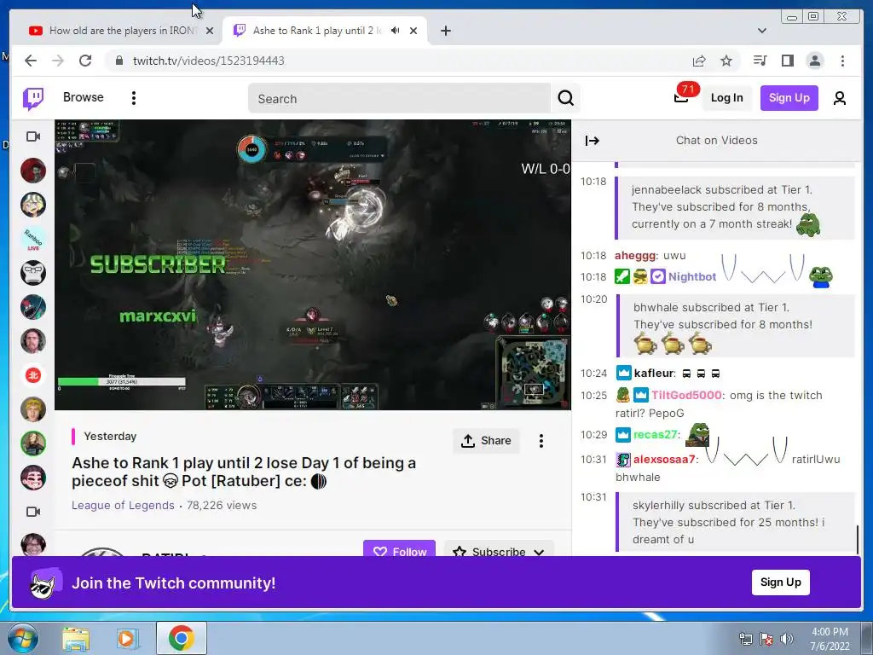Open the tab search chevron
This screenshot has width=873, height=655.
(762, 31)
